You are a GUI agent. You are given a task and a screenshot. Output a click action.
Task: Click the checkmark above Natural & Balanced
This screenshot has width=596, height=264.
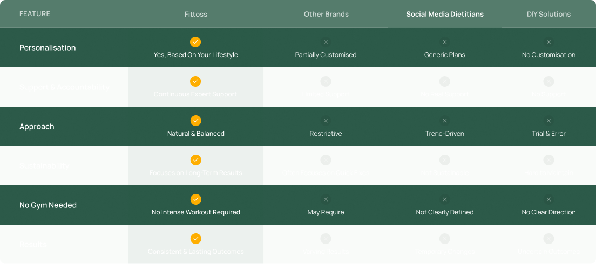[195, 121]
